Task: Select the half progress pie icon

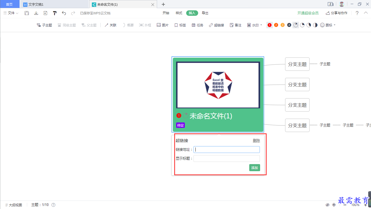Action: click(x=315, y=25)
